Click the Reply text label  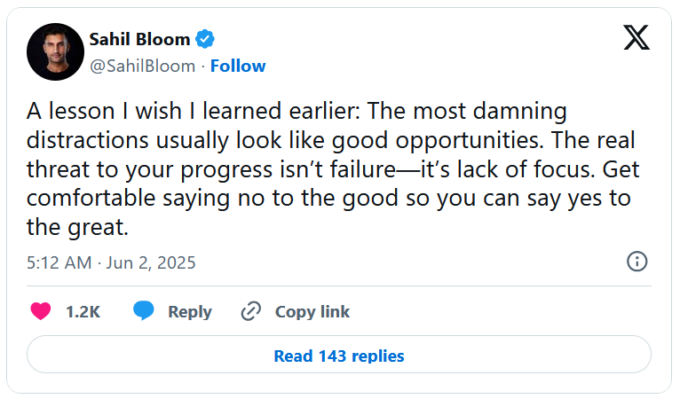(190, 311)
